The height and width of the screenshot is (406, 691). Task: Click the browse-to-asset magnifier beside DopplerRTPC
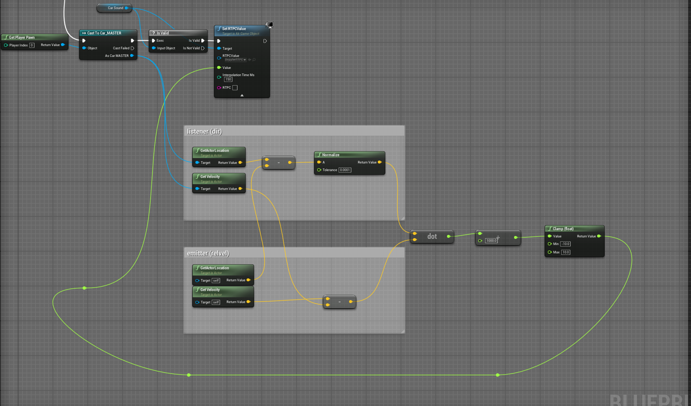click(254, 60)
